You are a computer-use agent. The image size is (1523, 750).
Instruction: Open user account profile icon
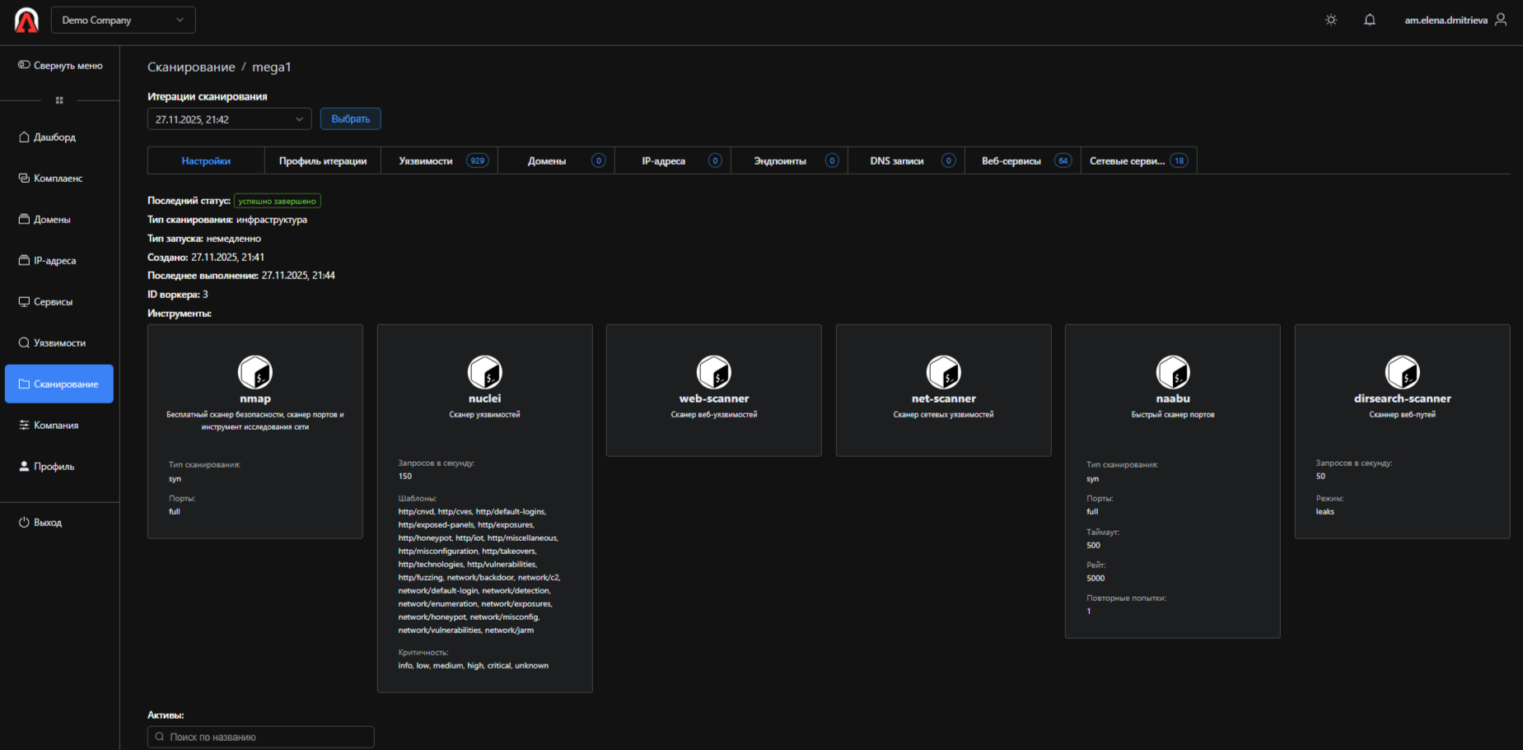[1501, 20]
